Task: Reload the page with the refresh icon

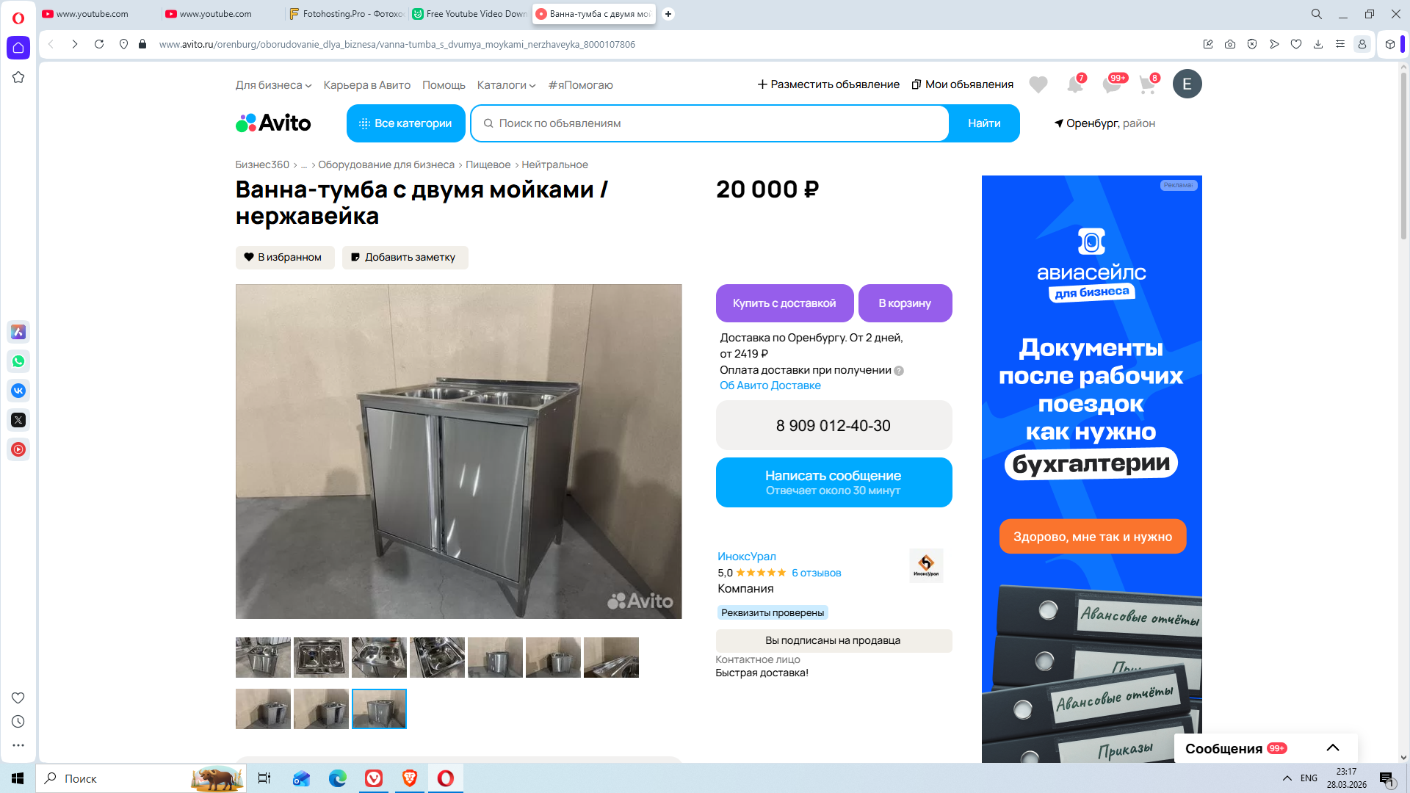Action: 99,44
